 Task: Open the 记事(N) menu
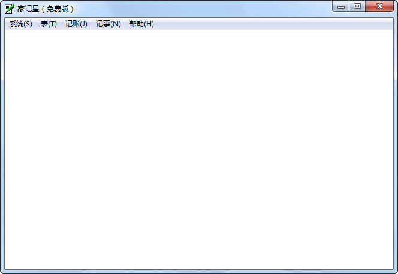click(108, 24)
